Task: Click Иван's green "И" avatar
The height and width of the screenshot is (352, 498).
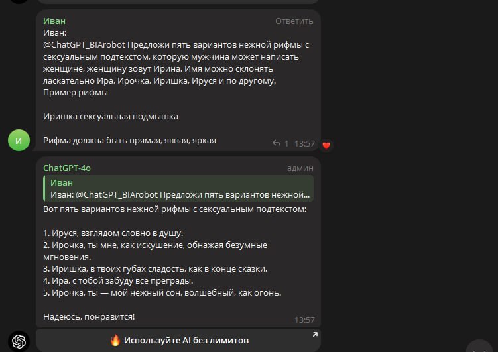Action: click(x=19, y=141)
